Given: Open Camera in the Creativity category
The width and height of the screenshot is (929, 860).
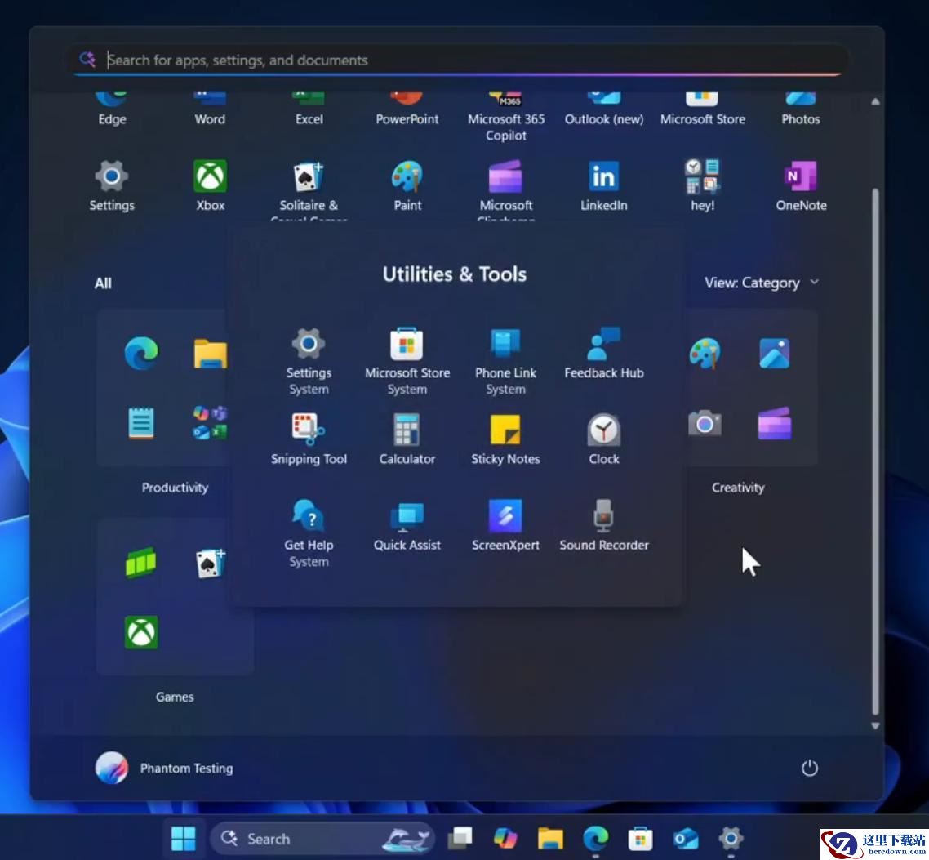Looking at the screenshot, I should click(705, 423).
